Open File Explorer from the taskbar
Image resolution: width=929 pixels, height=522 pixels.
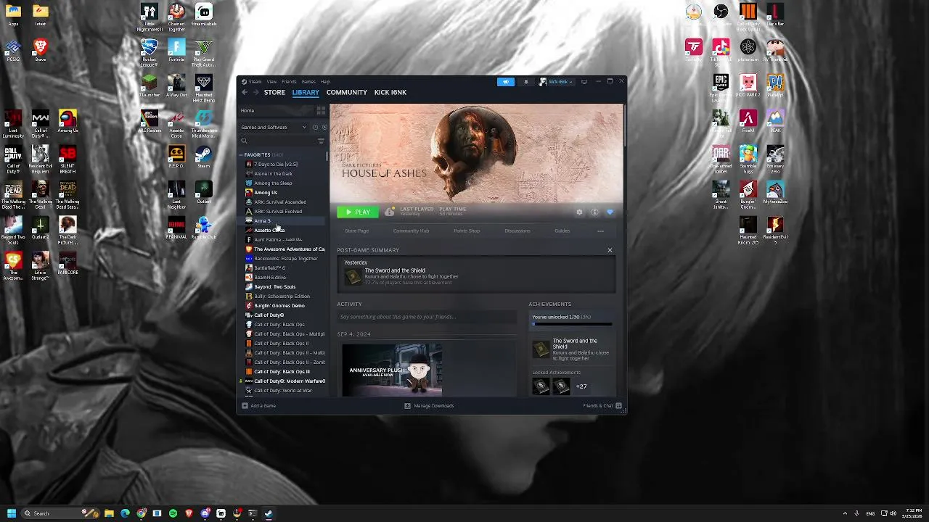(109, 513)
